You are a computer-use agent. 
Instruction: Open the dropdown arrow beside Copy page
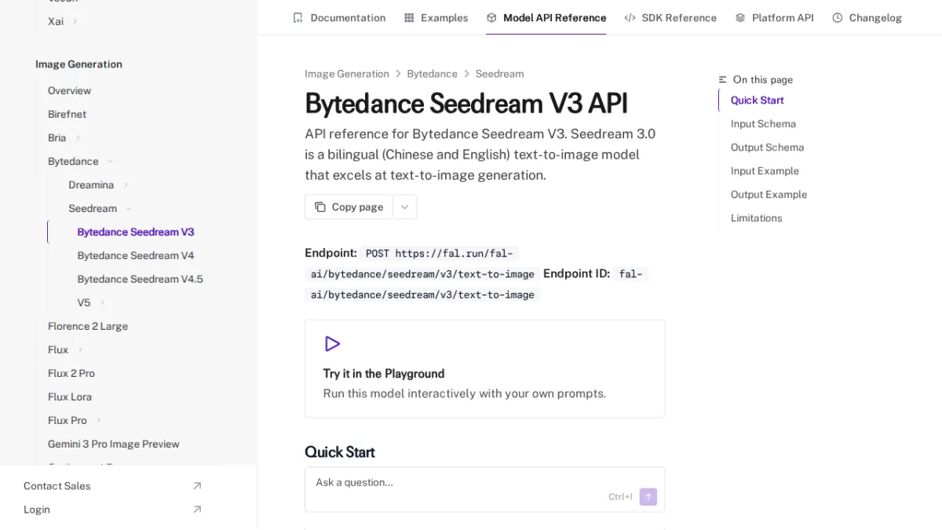(x=404, y=207)
